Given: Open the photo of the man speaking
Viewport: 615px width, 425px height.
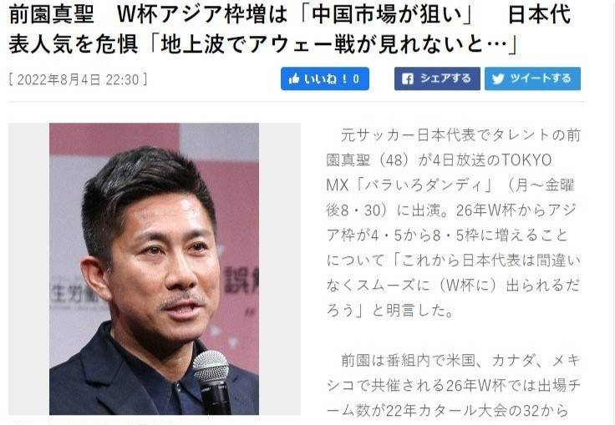Looking at the screenshot, I should [x=154, y=269].
